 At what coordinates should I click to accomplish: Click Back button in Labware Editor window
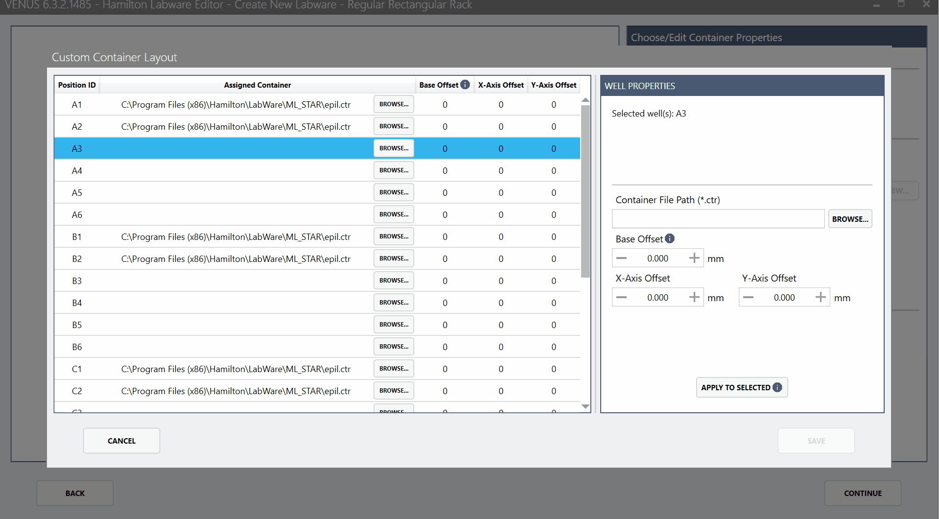pos(75,493)
